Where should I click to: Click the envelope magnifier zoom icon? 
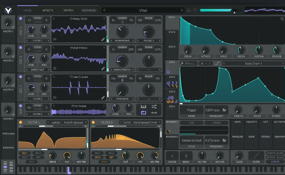click(281, 19)
